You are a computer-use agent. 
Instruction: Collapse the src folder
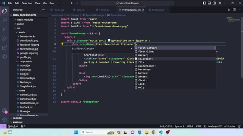[19, 28]
